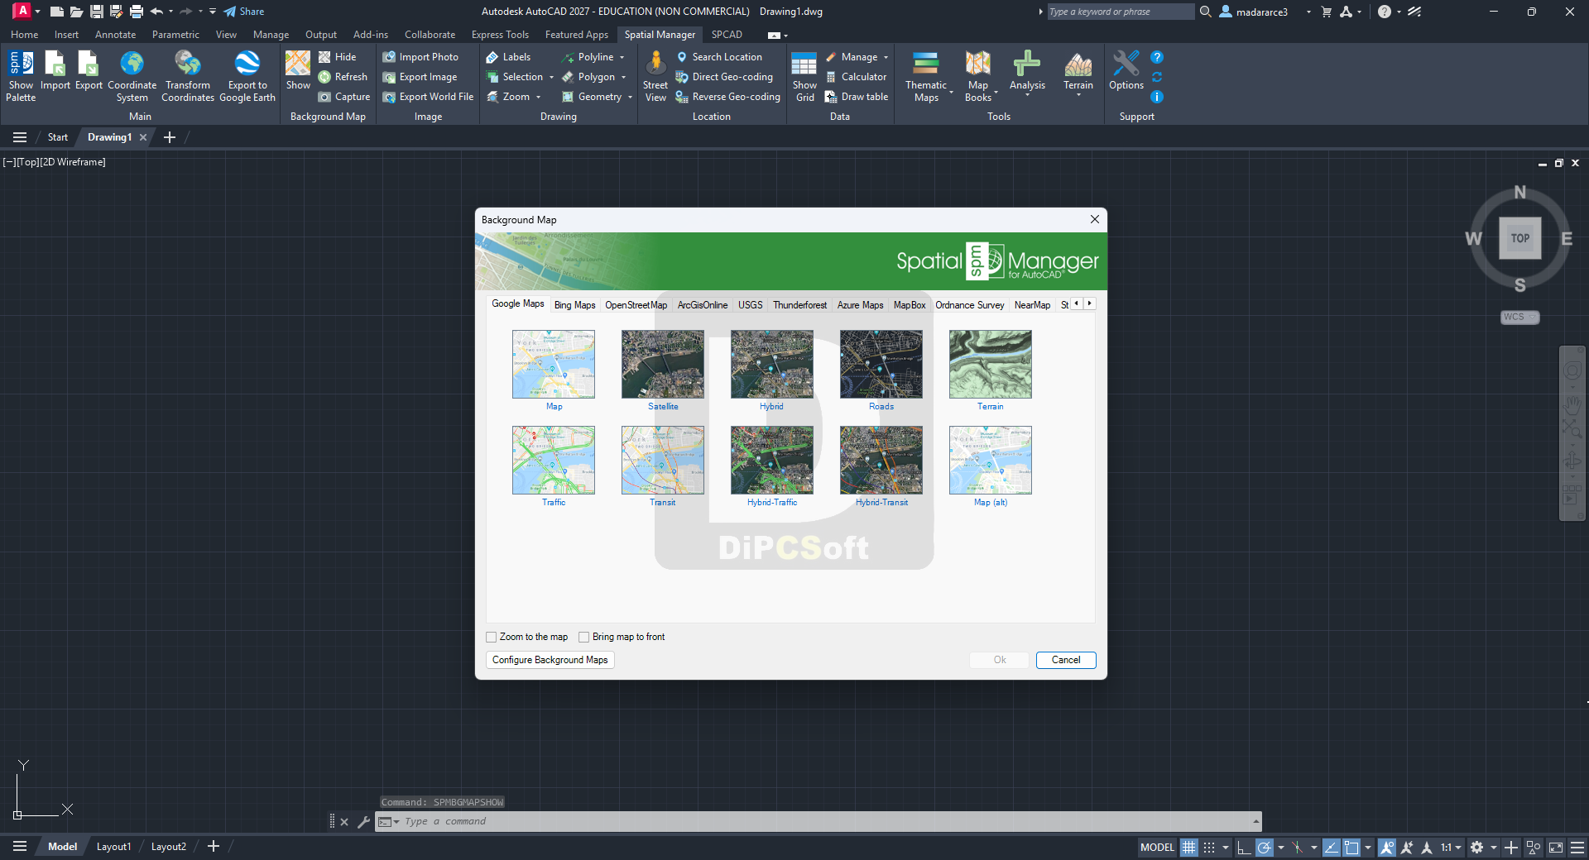Click the TOP face of ViewCube
The image size is (1589, 860).
(x=1520, y=238)
